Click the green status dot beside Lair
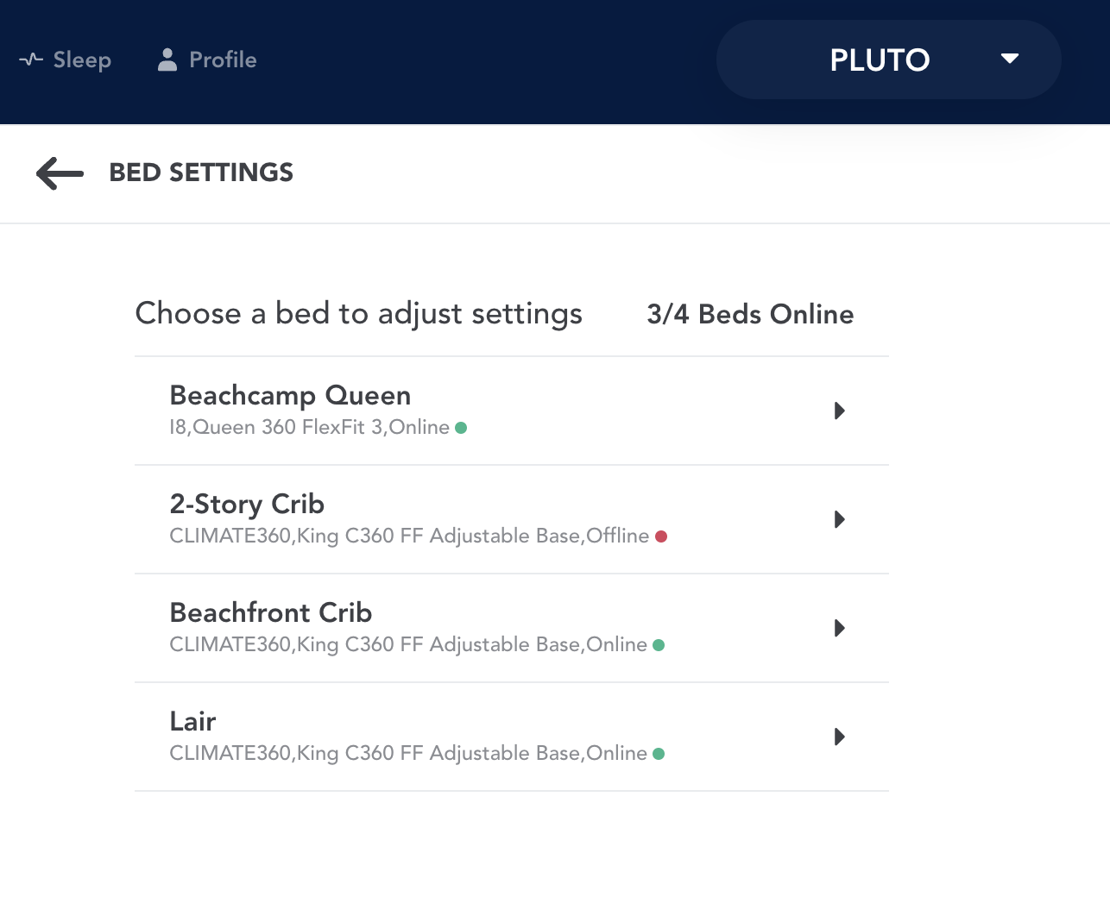The height and width of the screenshot is (897, 1110). [659, 753]
